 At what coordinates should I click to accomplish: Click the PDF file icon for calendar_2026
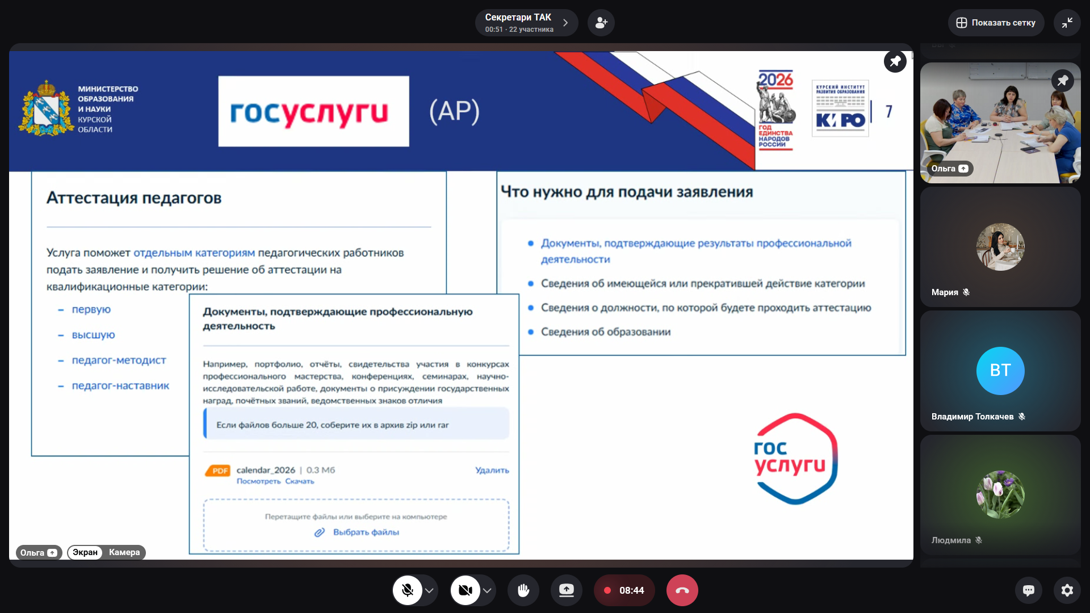218,471
